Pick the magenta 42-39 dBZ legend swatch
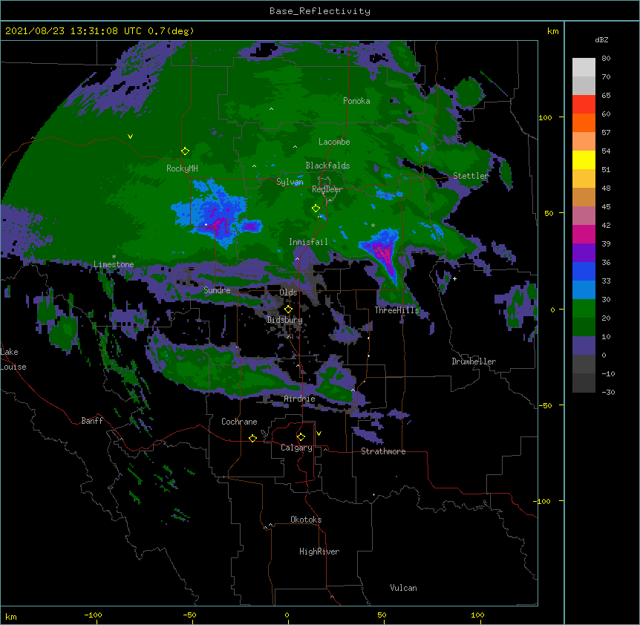 pyautogui.click(x=584, y=234)
